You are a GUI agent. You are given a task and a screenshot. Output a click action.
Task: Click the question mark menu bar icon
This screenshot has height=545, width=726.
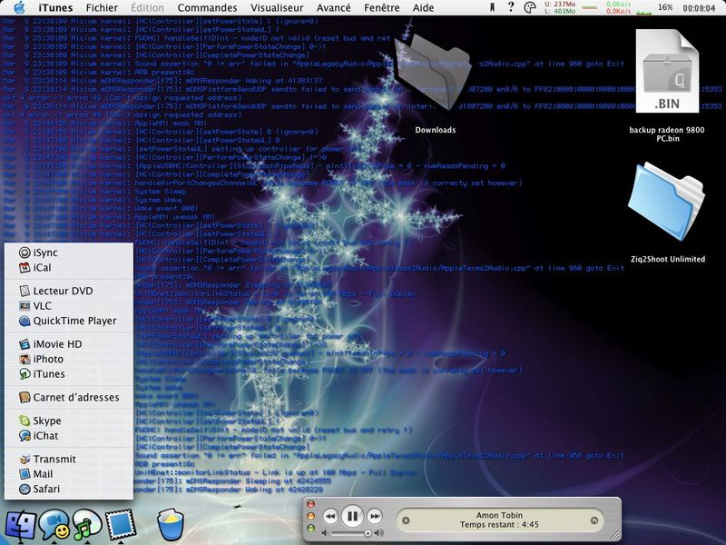coord(511,7)
